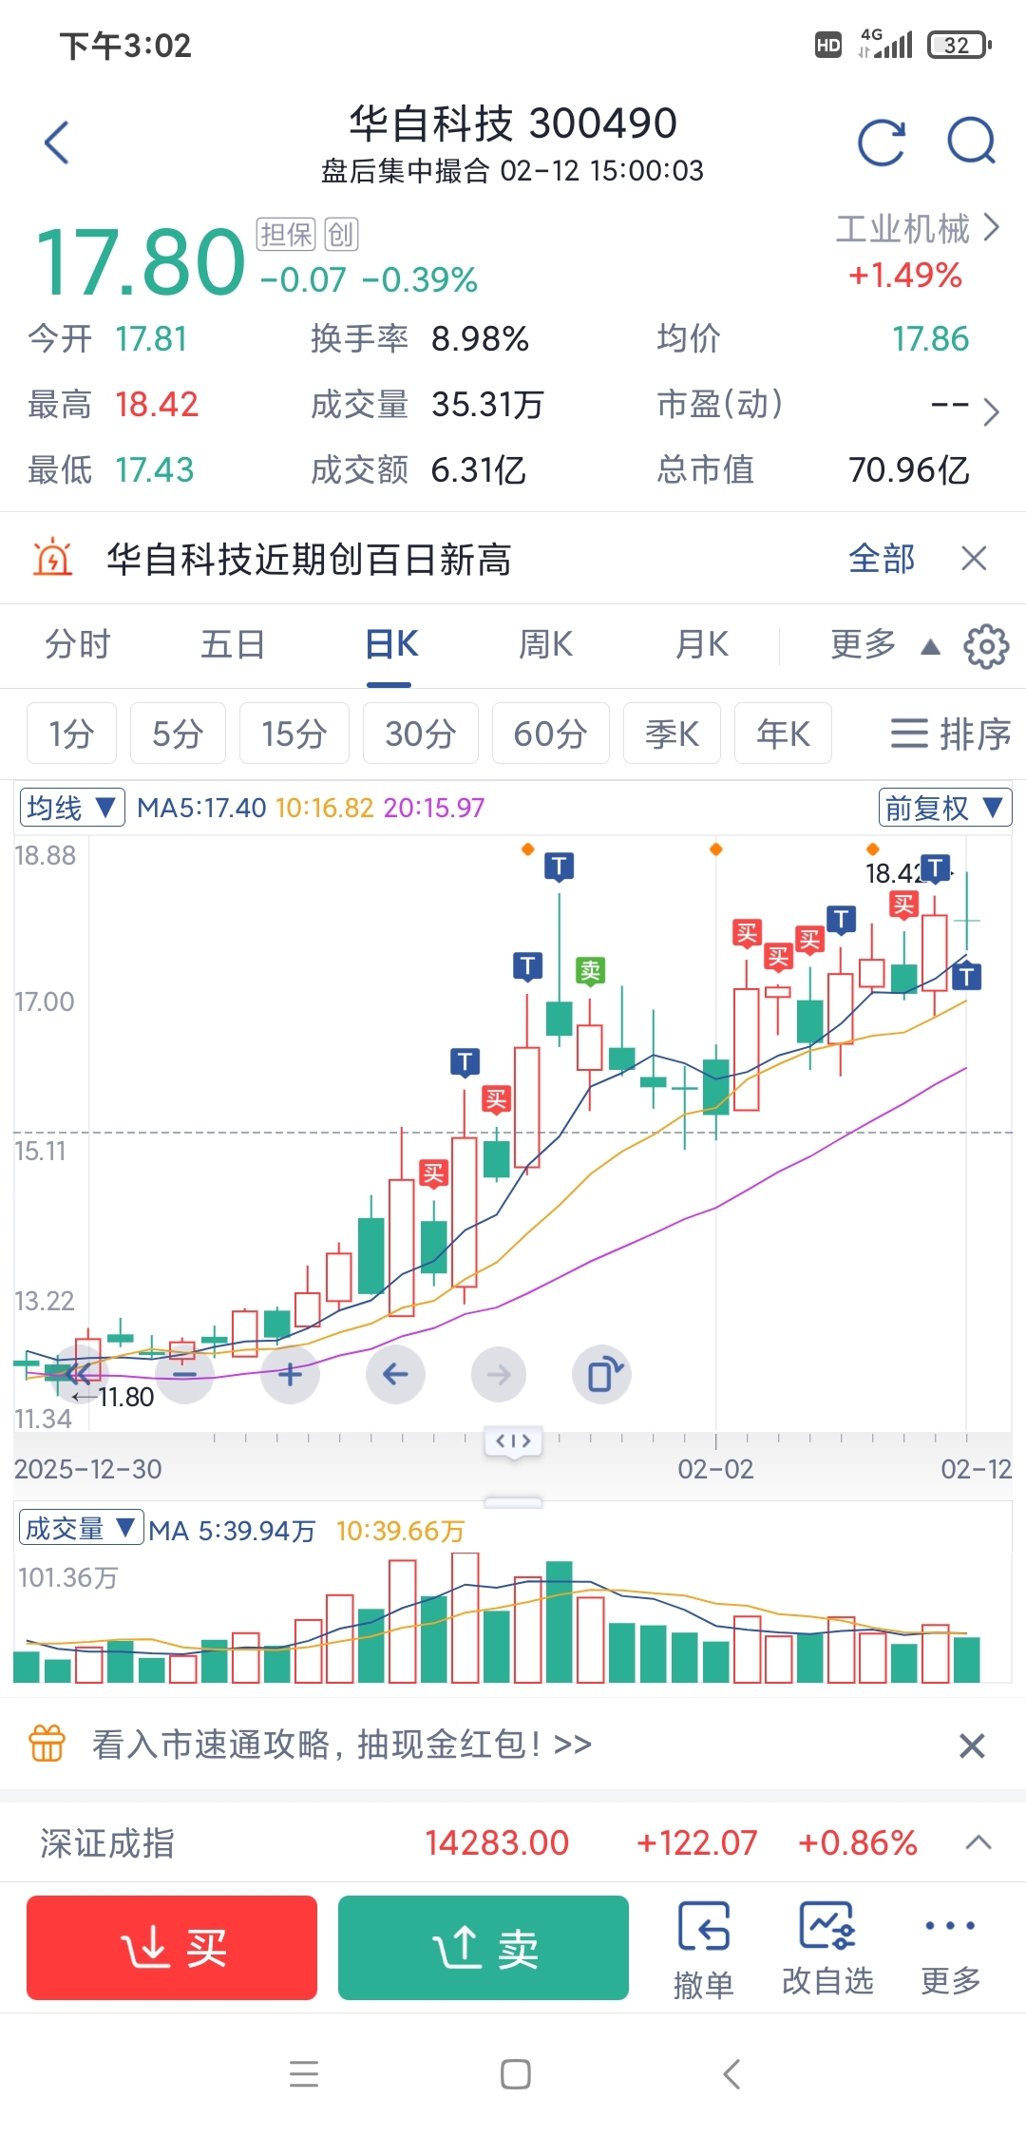This screenshot has height=2136, width=1026.
Task: Rotate chart to landscape icon
Action: (602, 1374)
